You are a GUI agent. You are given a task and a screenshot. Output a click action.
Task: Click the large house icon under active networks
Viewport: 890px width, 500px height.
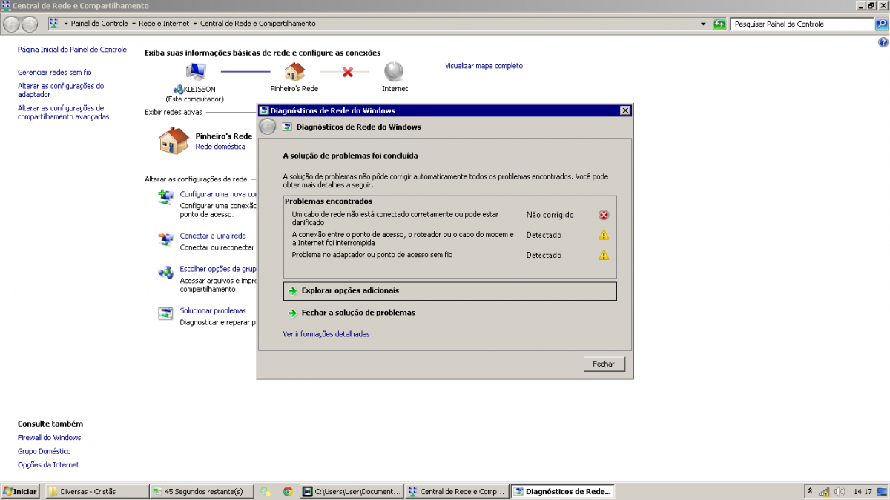174,140
